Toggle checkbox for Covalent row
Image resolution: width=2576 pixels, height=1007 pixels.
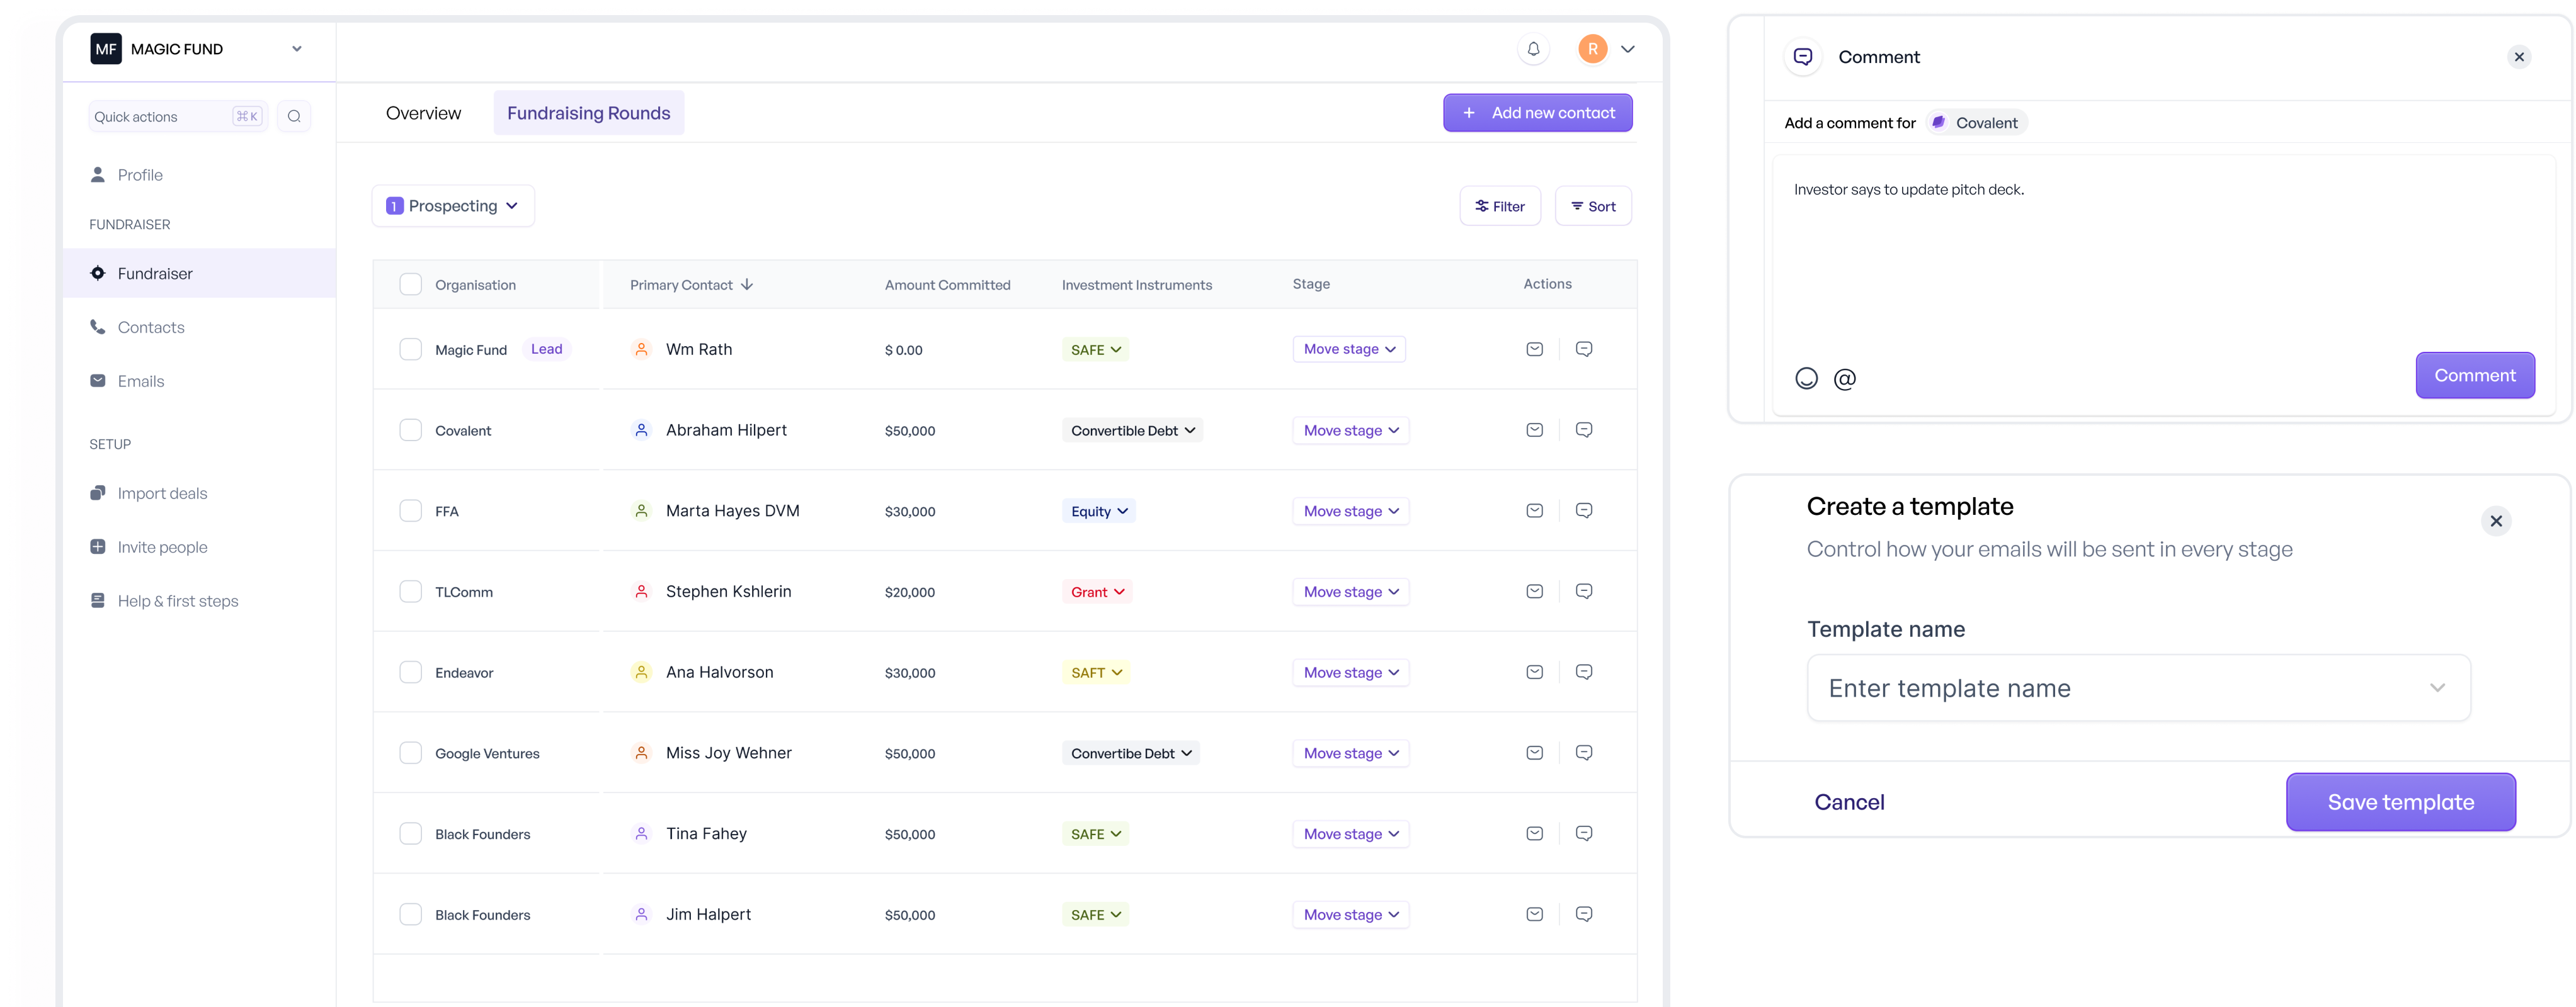tap(409, 429)
